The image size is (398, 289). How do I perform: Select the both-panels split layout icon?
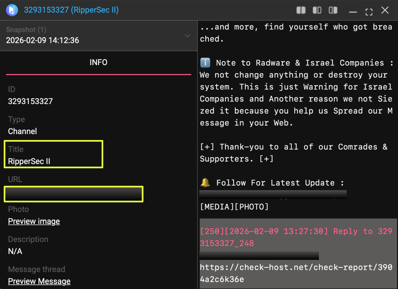(x=301, y=10)
